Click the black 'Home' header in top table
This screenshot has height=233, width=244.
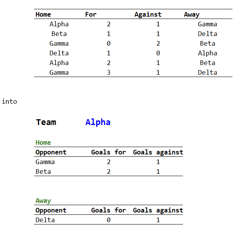point(43,15)
